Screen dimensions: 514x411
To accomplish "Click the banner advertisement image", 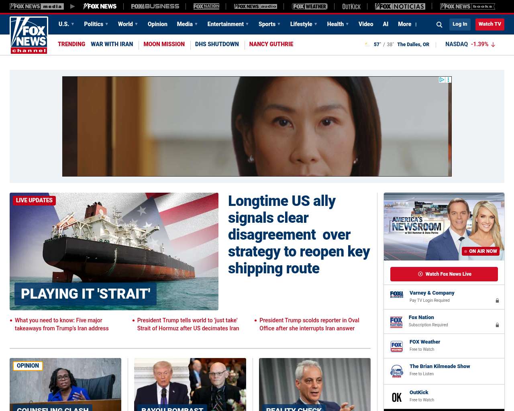I will [257, 126].
